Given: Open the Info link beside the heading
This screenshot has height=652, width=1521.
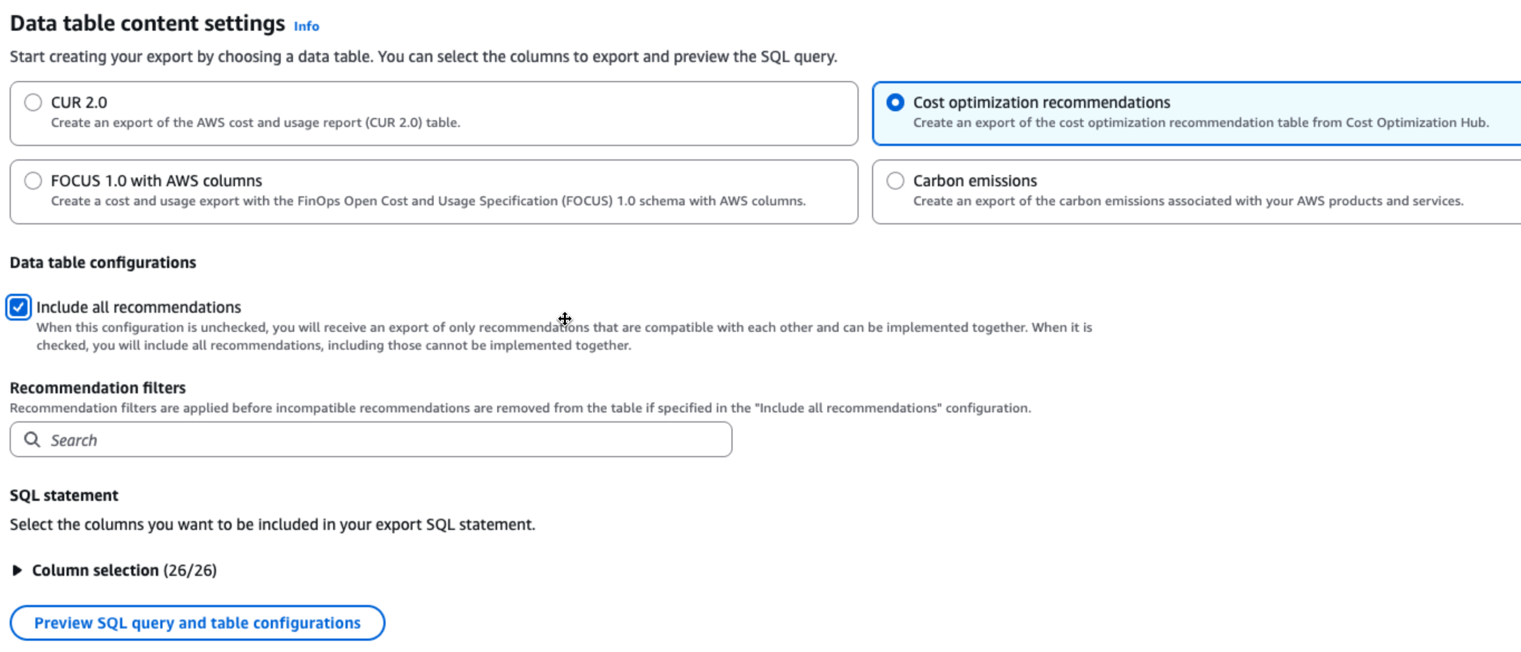Looking at the screenshot, I should (x=306, y=26).
